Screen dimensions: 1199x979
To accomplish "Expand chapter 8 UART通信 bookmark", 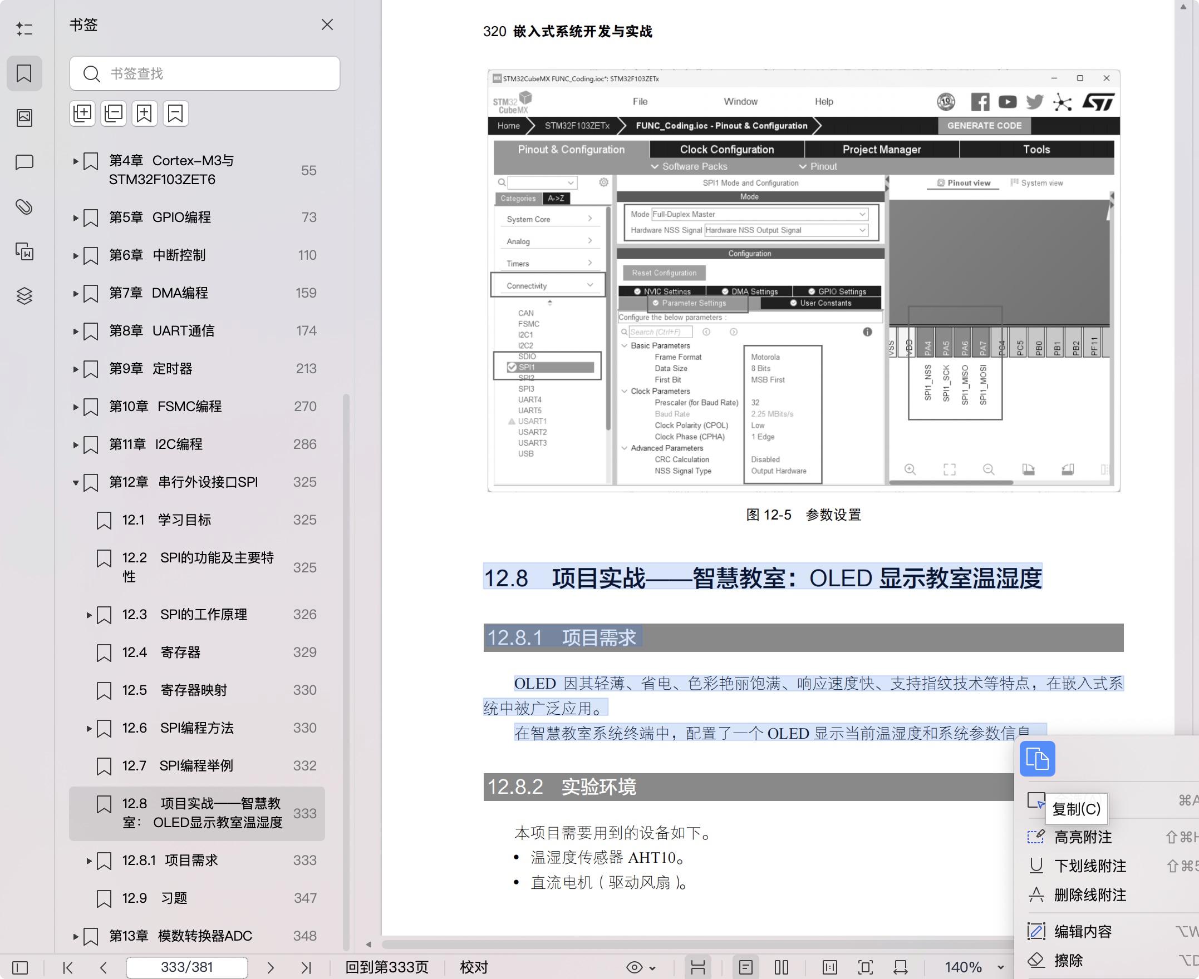I will [x=76, y=331].
